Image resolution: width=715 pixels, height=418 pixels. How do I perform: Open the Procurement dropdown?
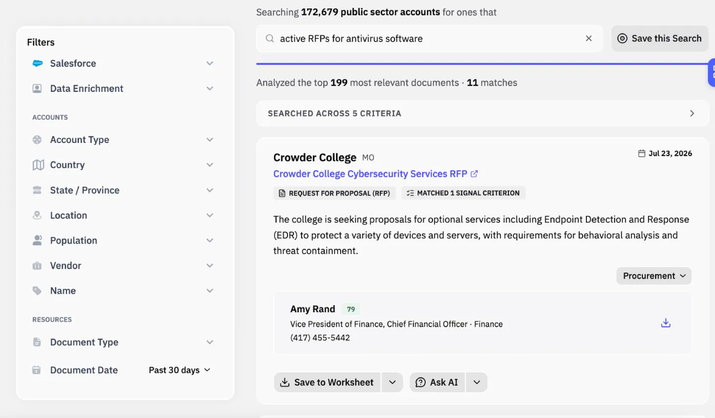point(654,276)
